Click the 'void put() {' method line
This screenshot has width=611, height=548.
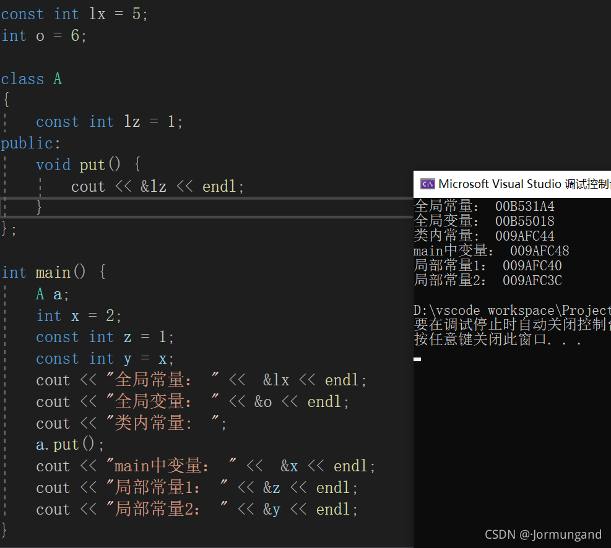(88, 165)
